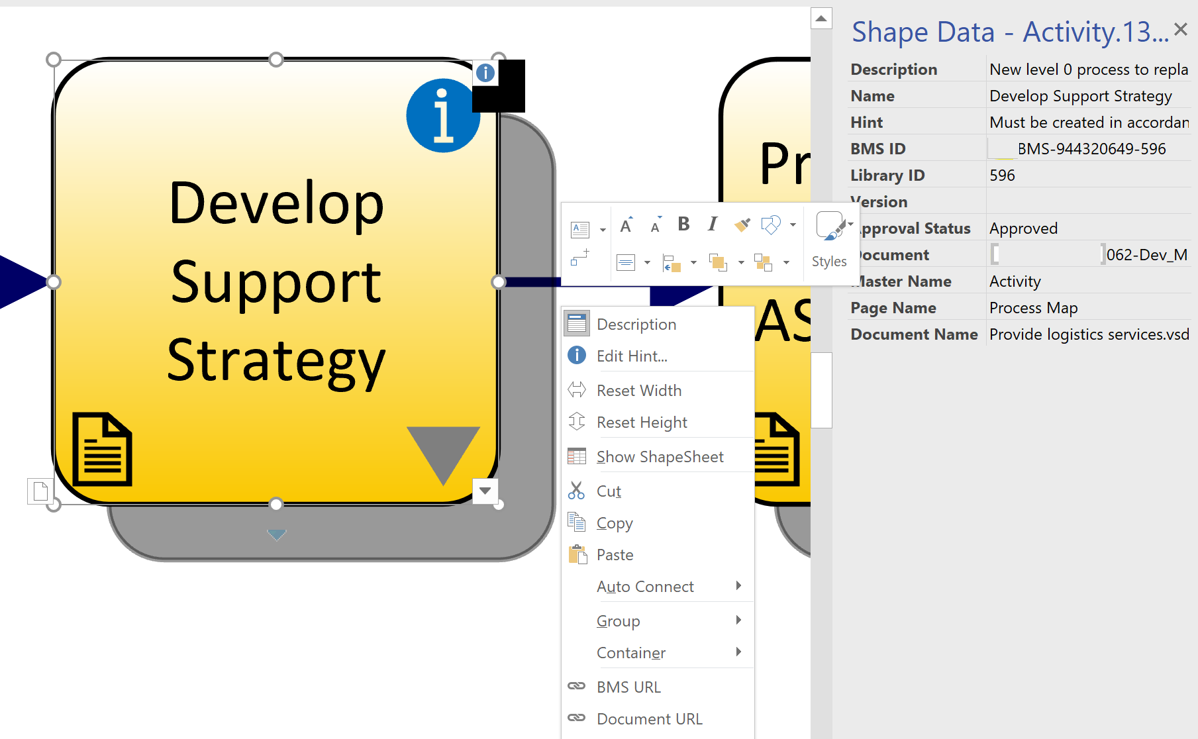This screenshot has height=739, width=1198.
Task: Click the Bring to Front icon
Action: [719, 264]
